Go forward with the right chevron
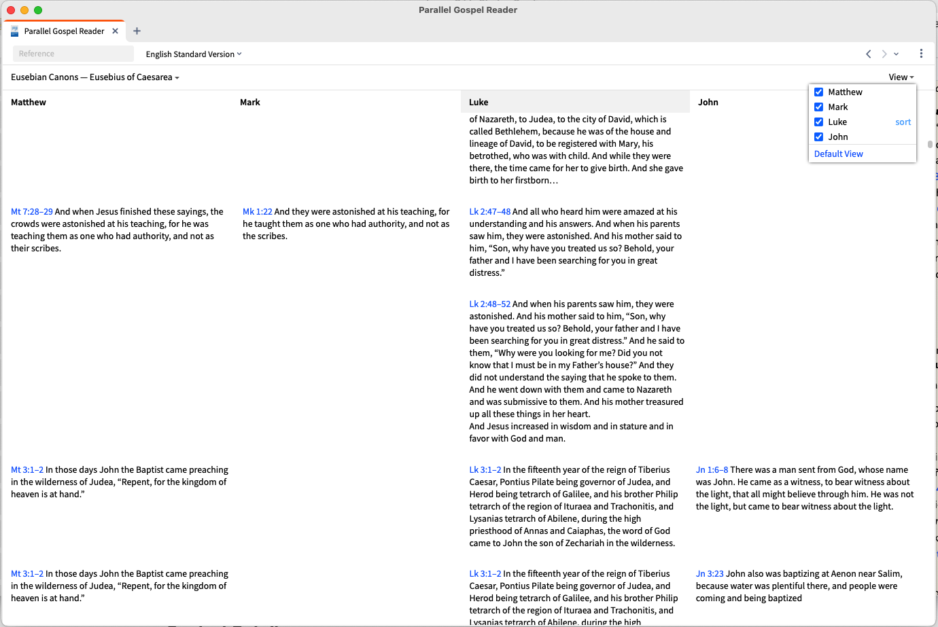Image resolution: width=938 pixels, height=627 pixels. coord(884,54)
